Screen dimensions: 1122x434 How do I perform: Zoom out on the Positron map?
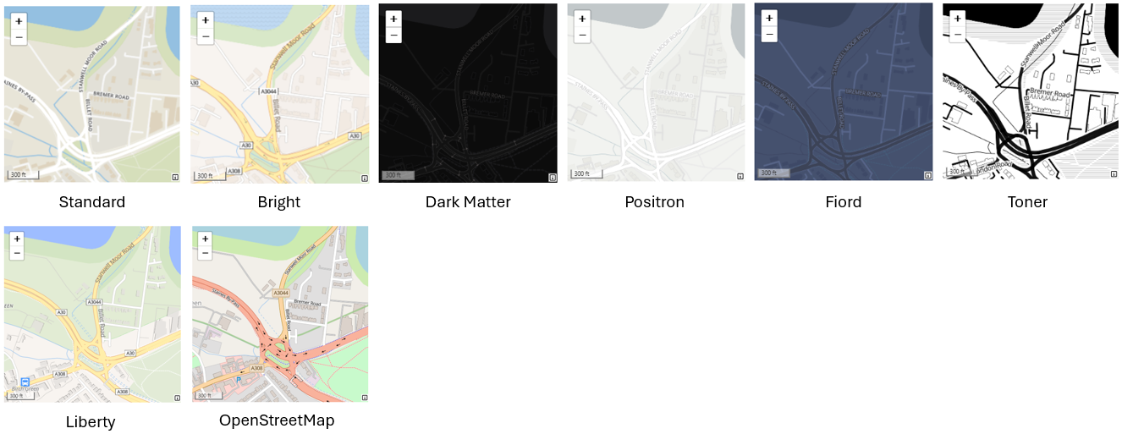point(581,36)
